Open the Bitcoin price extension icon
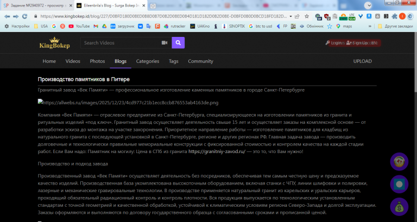 click(x=343, y=17)
